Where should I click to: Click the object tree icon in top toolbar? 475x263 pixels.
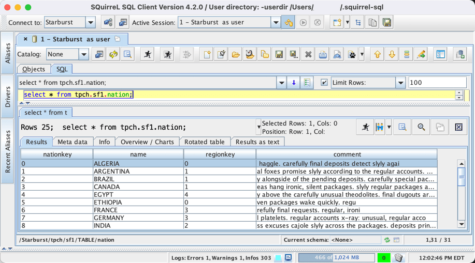[x=358, y=22]
